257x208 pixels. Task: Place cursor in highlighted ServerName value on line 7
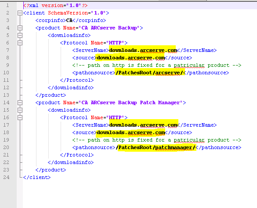(x=143, y=51)
